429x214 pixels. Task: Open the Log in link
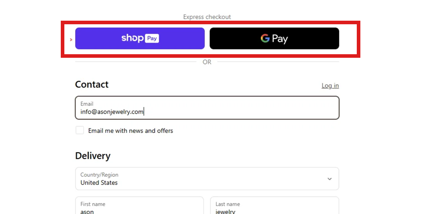(x=330, y=86)
